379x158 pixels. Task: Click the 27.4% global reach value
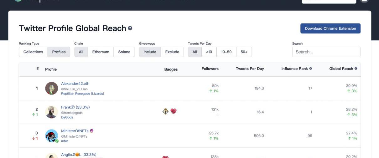click(x=351, y=133)
